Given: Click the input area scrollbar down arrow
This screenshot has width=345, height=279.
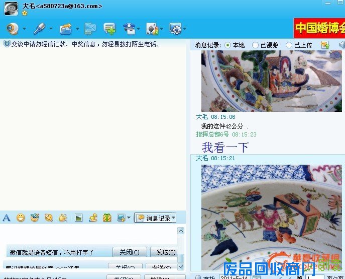Looking at the screenshot, I should [181, 266].
